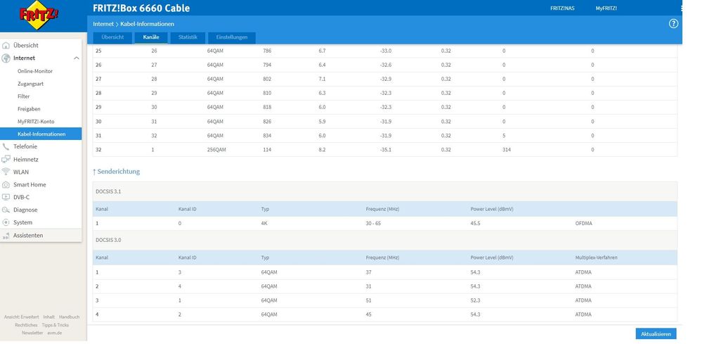The width and height of the screenshot is (702, 344).
Task: Open the Handbuch footer link
Action: click(x=70, y=317)
